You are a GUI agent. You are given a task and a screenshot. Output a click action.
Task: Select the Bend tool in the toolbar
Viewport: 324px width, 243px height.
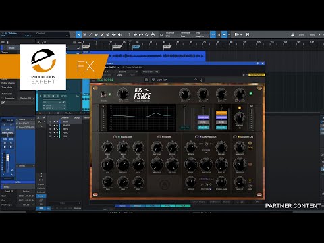coord(114,34)
